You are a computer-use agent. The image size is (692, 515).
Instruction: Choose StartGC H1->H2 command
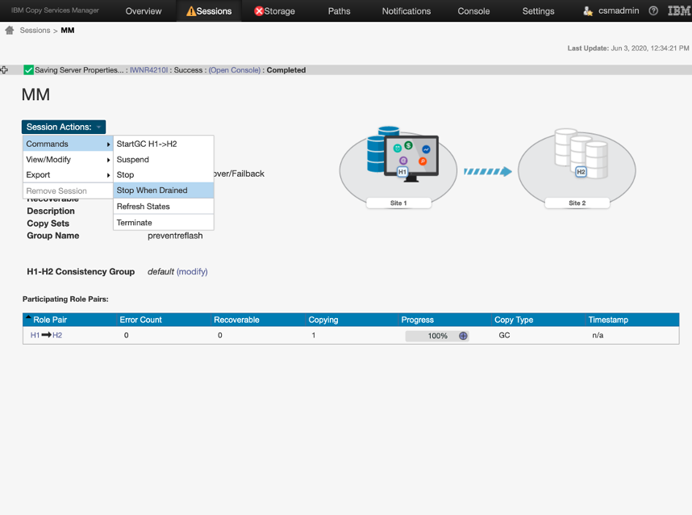(164, 144)
